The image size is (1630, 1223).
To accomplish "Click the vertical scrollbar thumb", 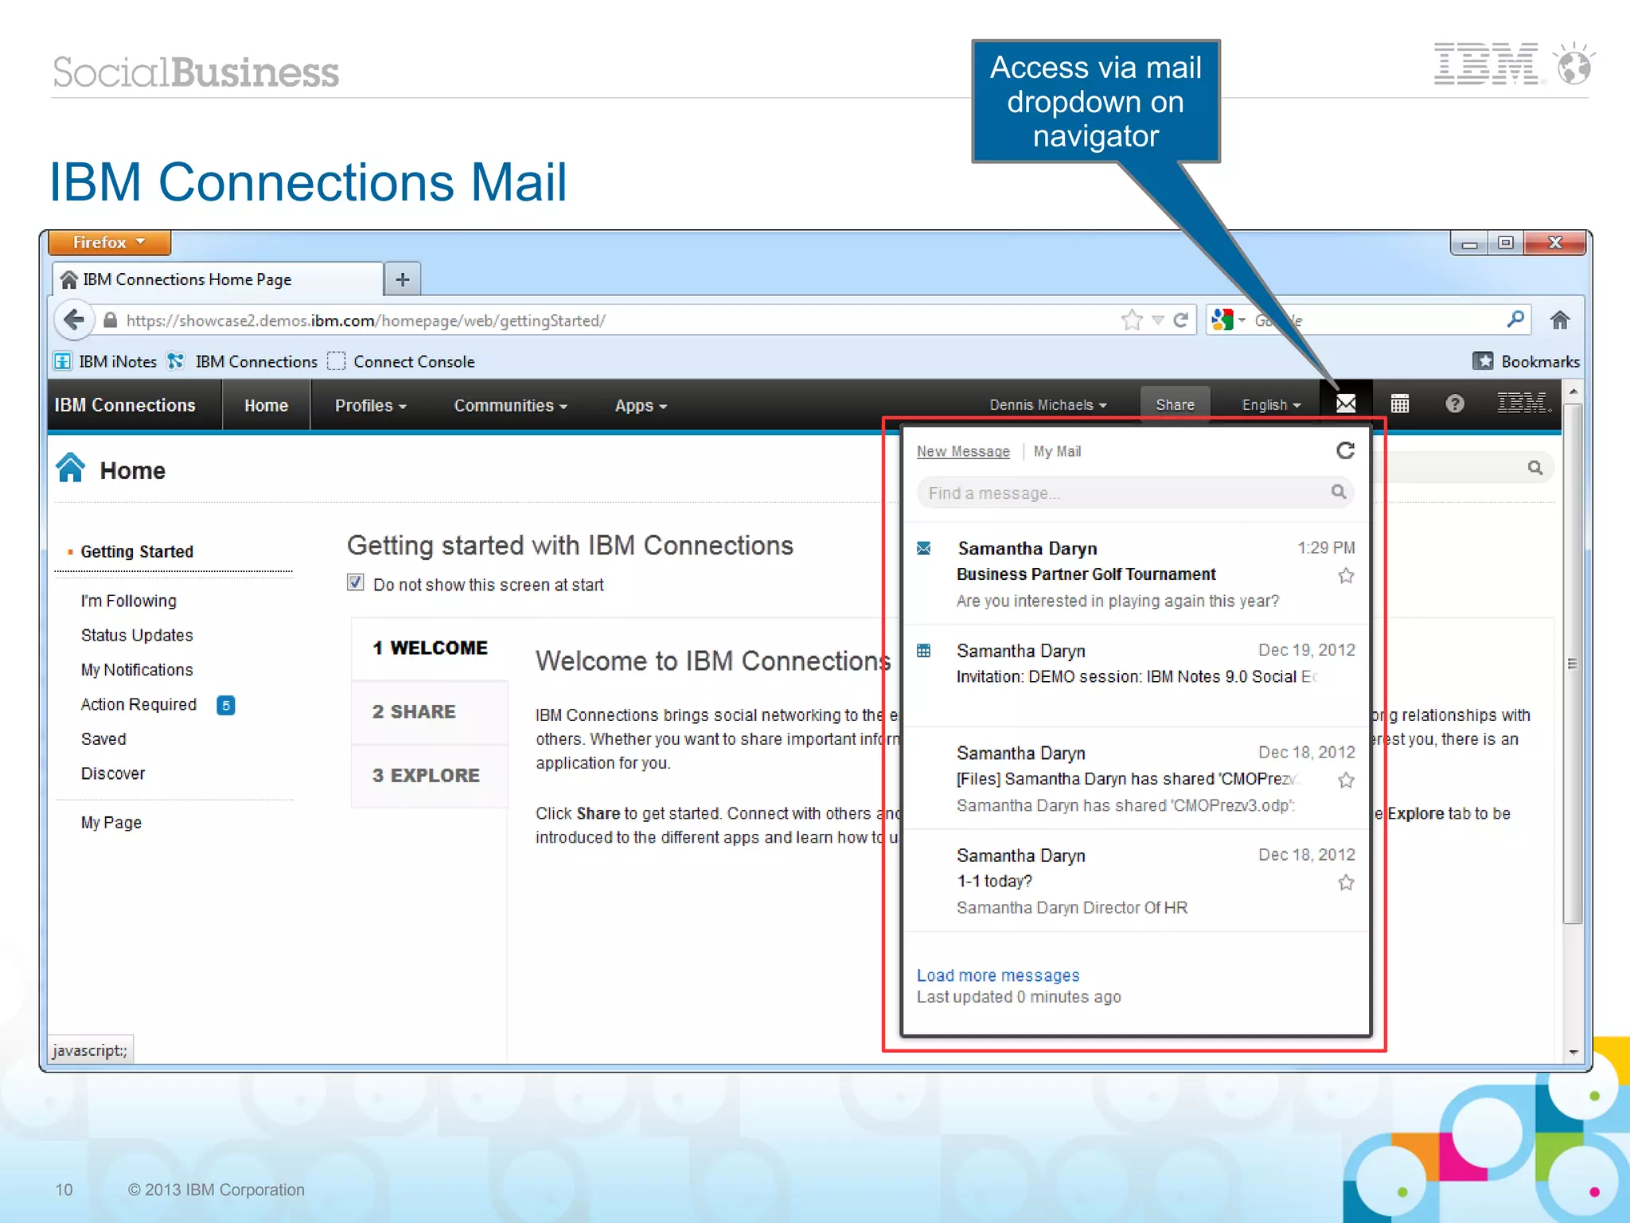I will (x=1572, y=664).
